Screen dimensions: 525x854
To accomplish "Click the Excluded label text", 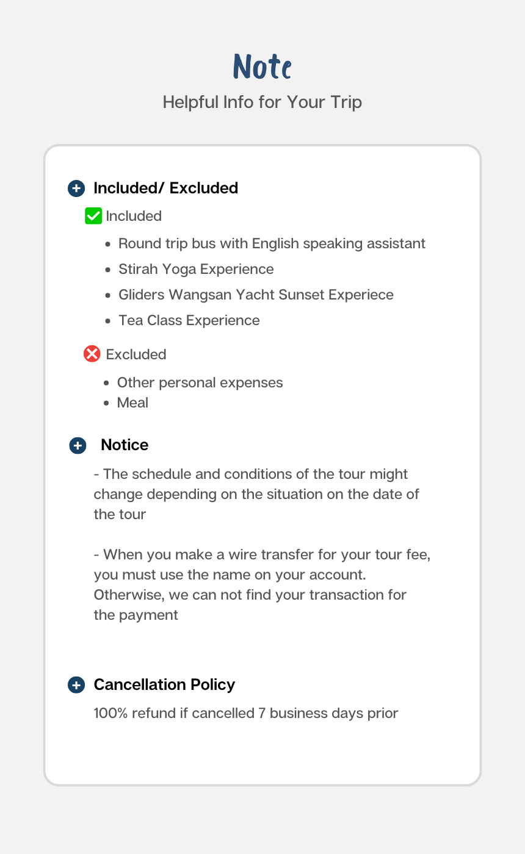I will [136, 354].
